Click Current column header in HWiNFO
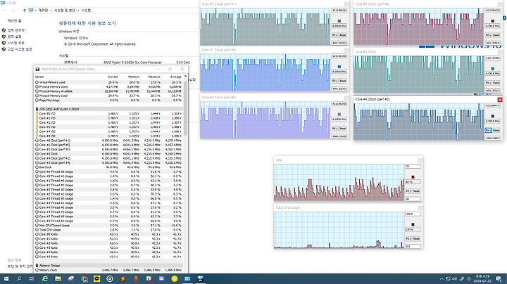Viewport: 507px width, 284px height. point(113,77)
